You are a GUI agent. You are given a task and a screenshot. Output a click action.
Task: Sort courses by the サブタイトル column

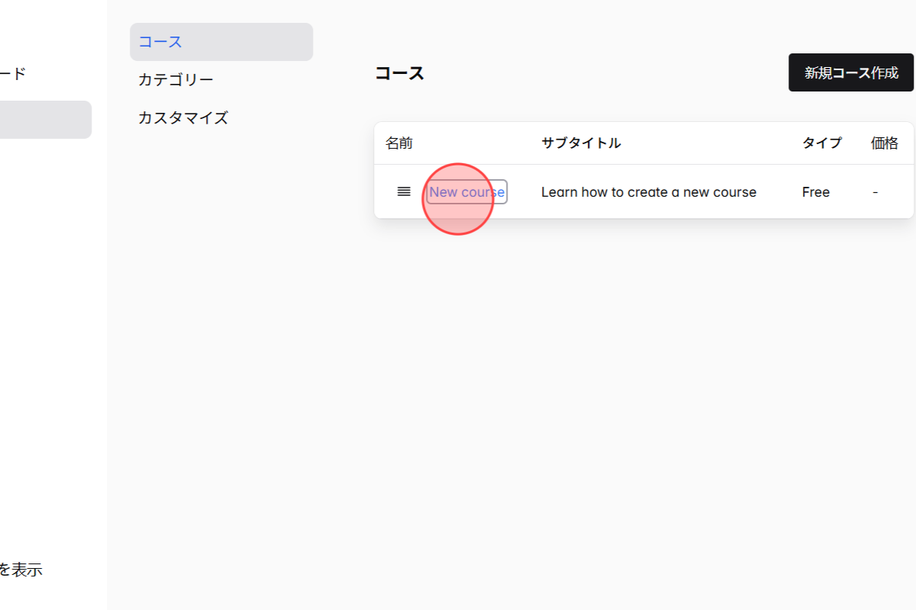click(581, 143)
